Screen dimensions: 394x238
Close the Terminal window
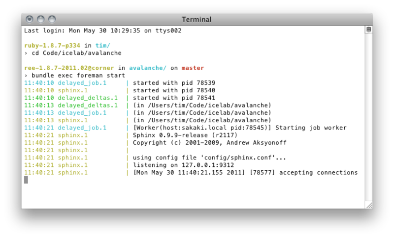coord(30,19)
